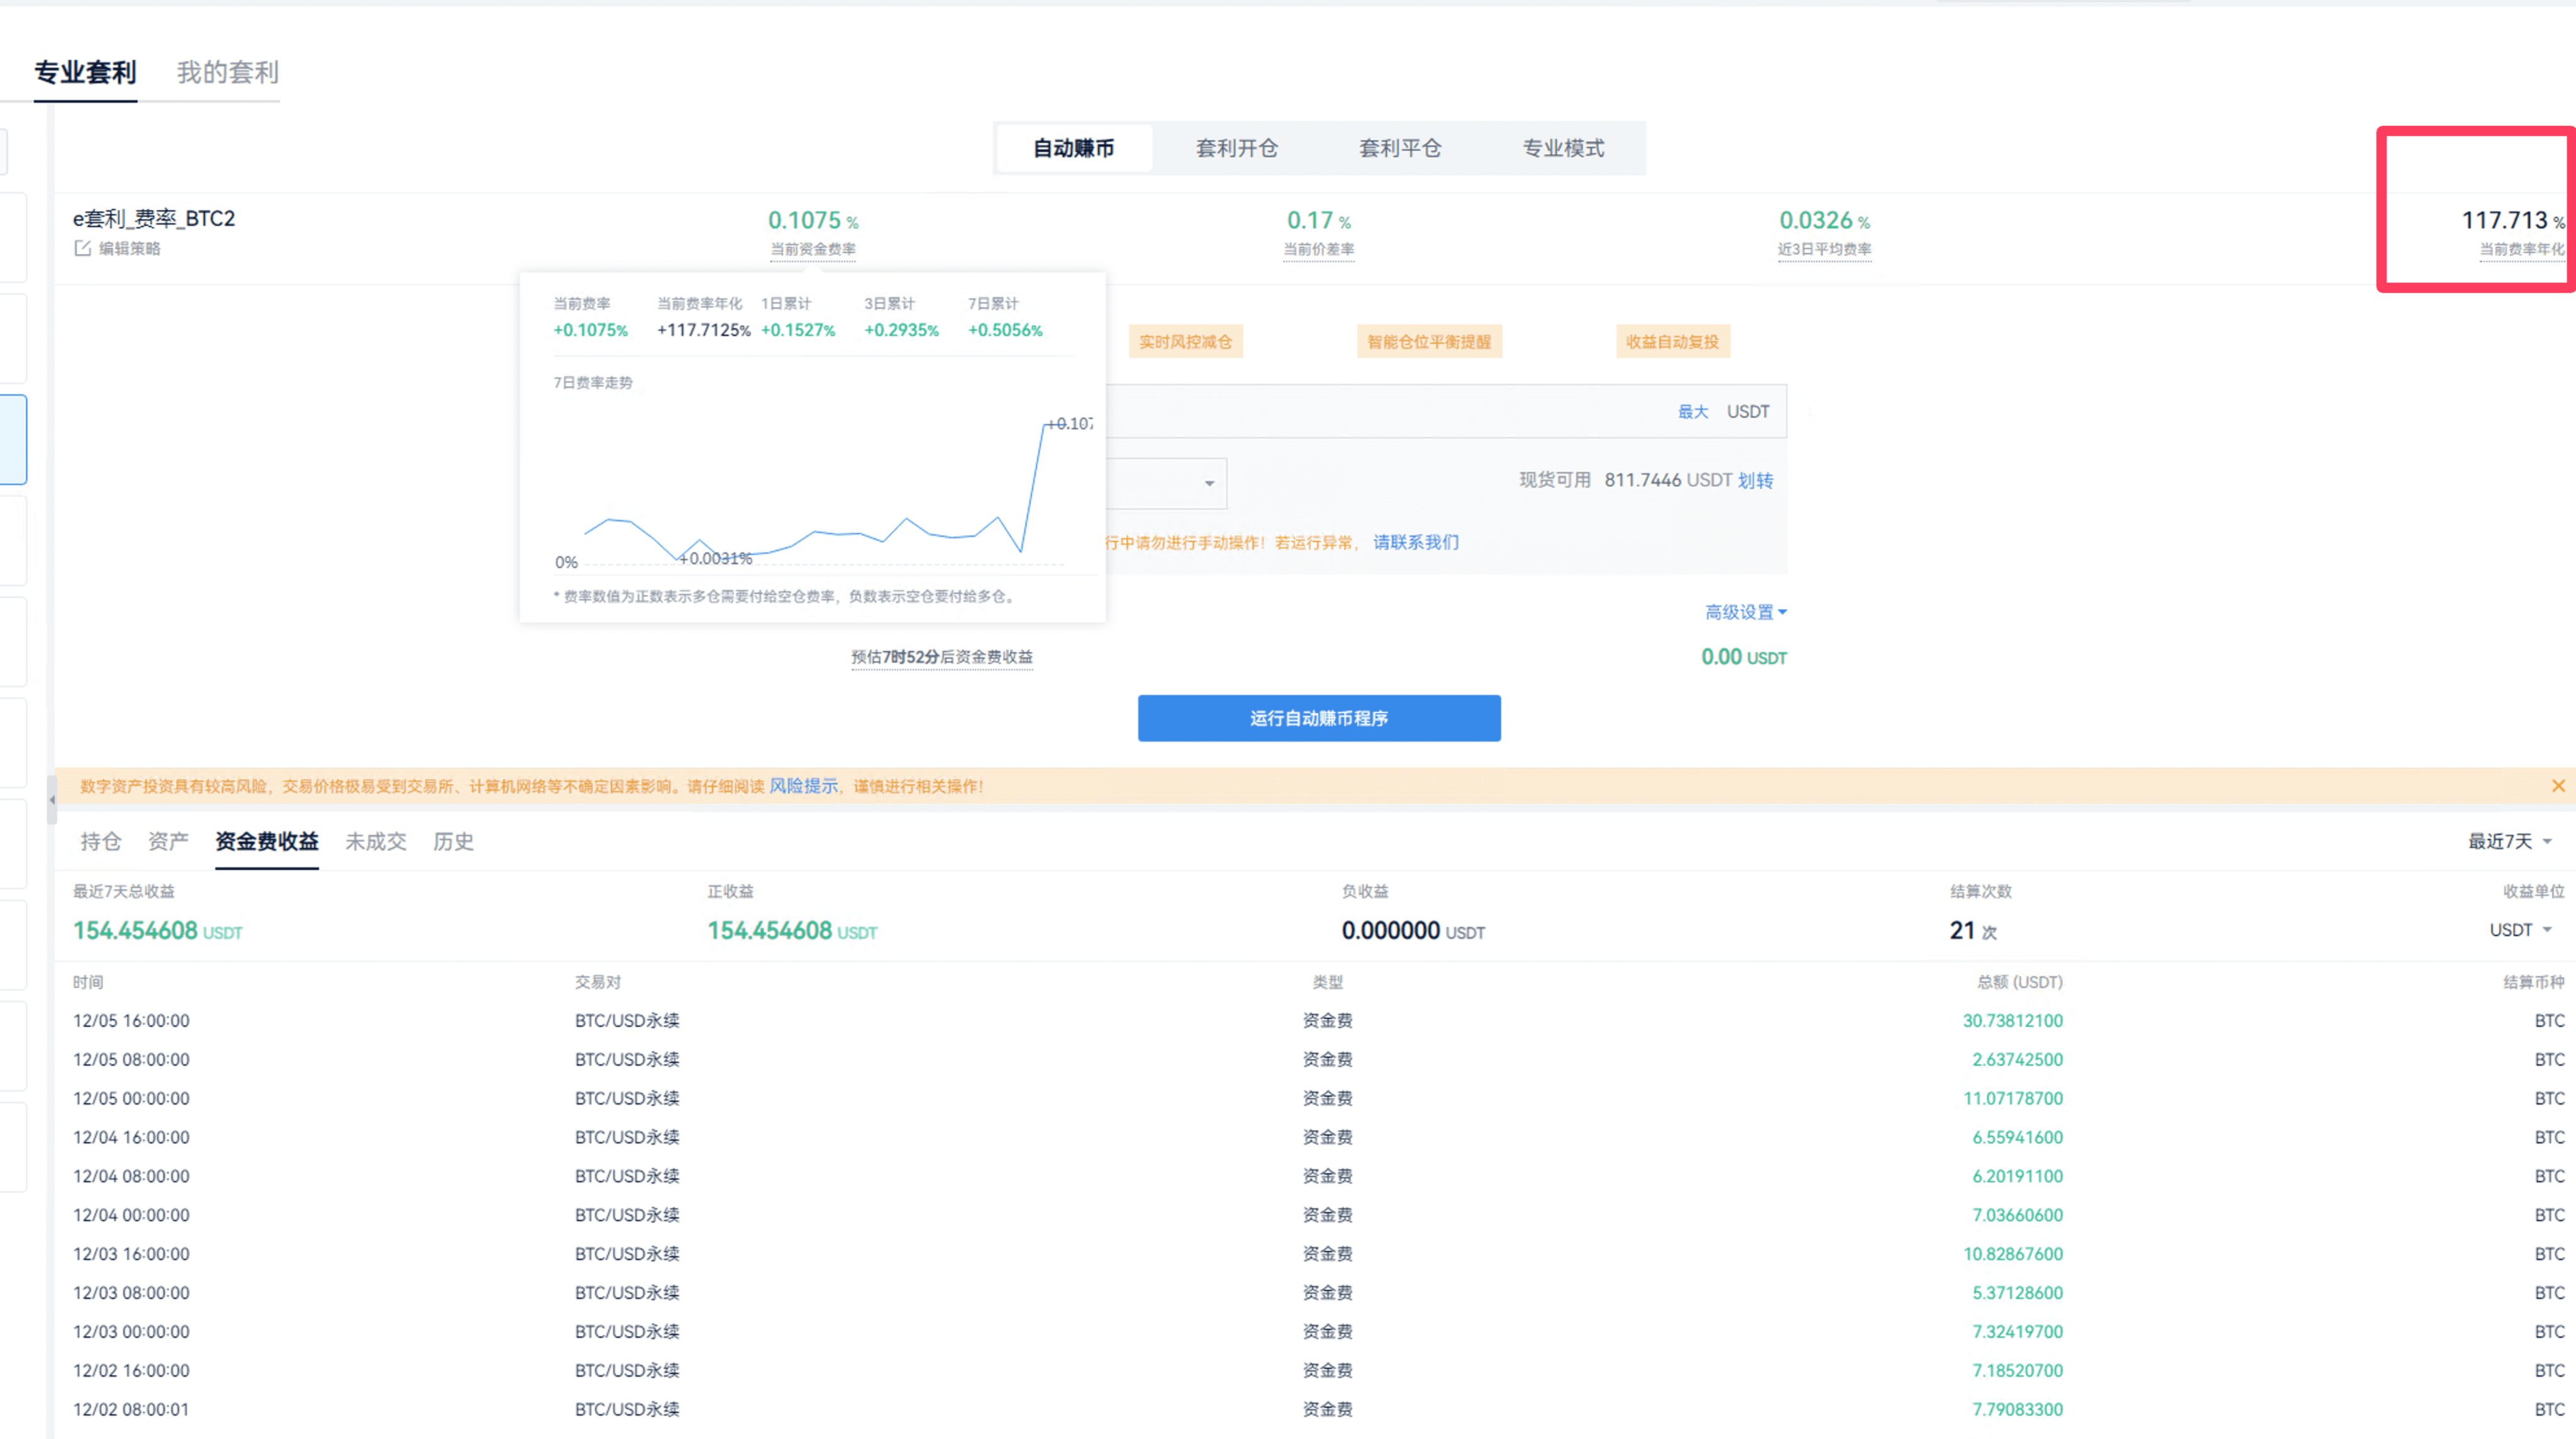Click the +0.1527% 1日累计 value
The width and height of the screenshot is (2576, 1439).
[x=798, y=330]
